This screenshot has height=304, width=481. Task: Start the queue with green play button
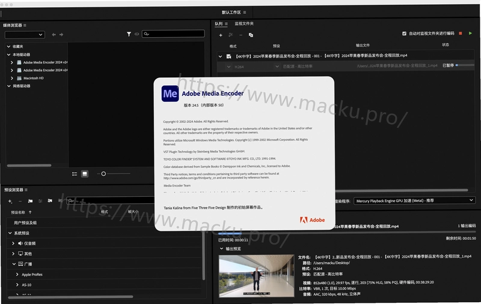470,34
